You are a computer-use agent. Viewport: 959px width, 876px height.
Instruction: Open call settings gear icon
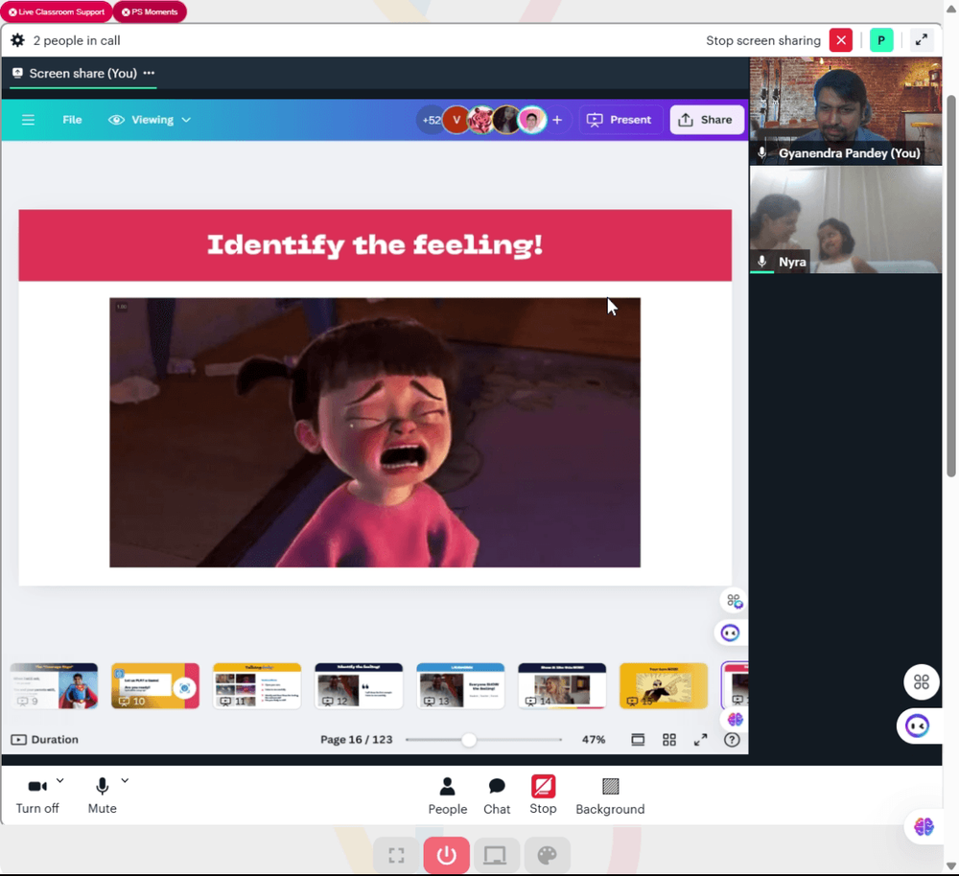pos(17,40)
